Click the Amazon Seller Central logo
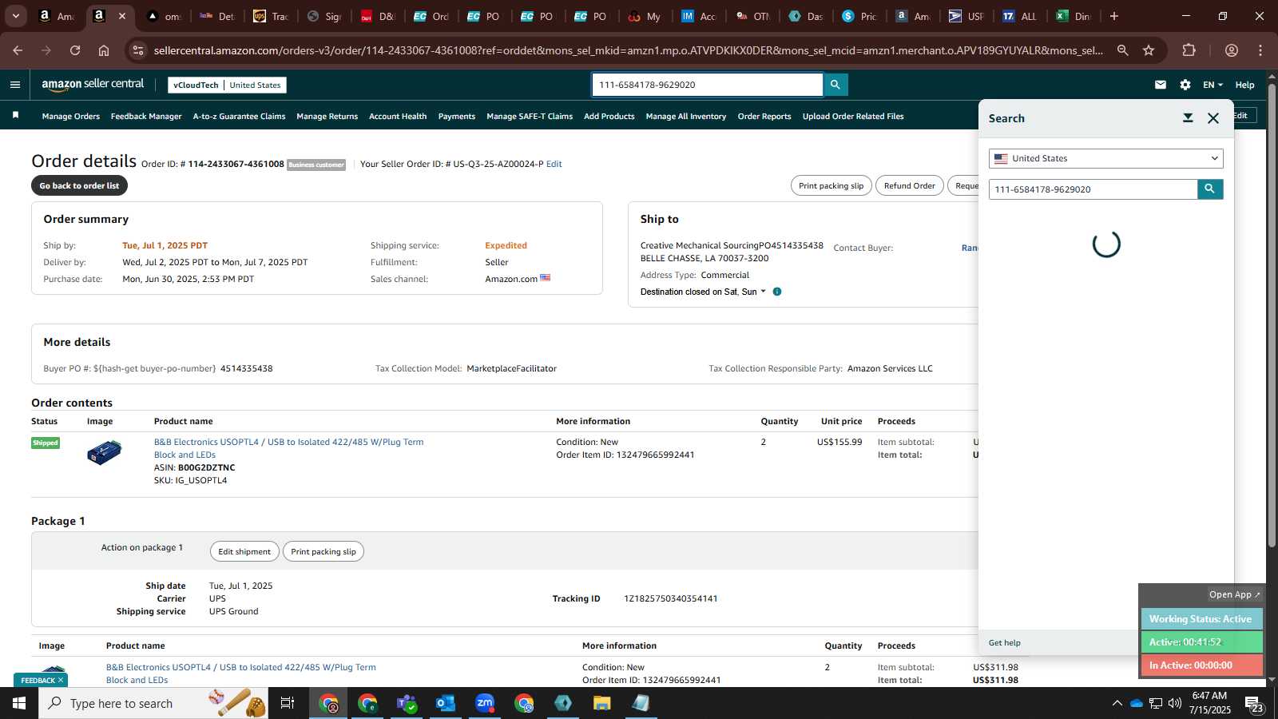The width and height of the screenshot is (1278, 719). click(93, 85)
